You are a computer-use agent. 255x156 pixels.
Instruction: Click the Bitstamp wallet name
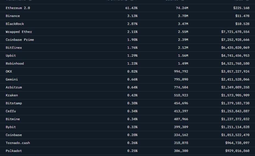click(x=14, y=103)
